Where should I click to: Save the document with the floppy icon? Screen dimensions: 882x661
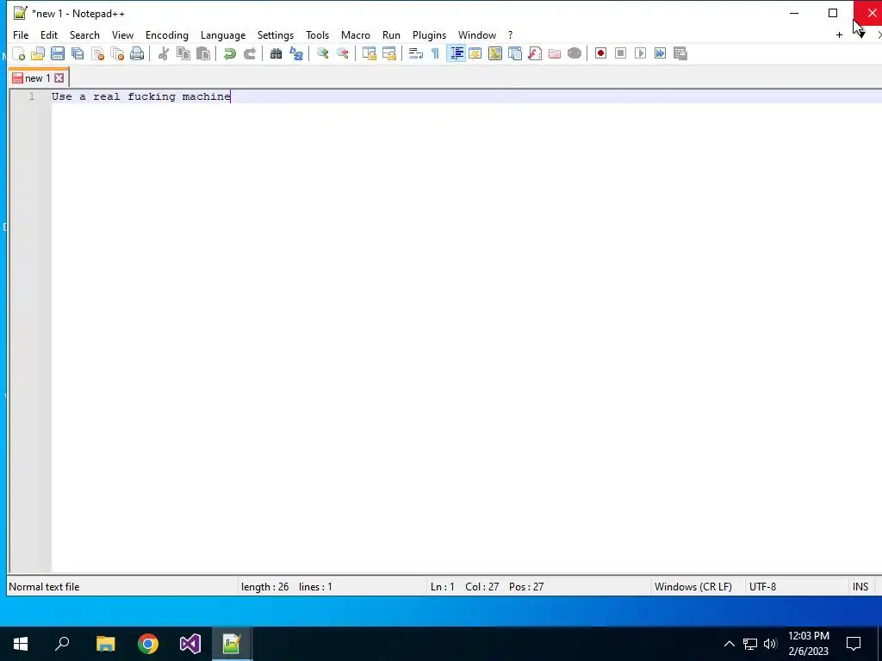(x=58, y=53)
